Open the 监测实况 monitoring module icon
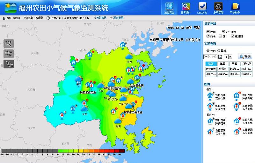Viewport: 255px width, 163px height. pos(169,7)
